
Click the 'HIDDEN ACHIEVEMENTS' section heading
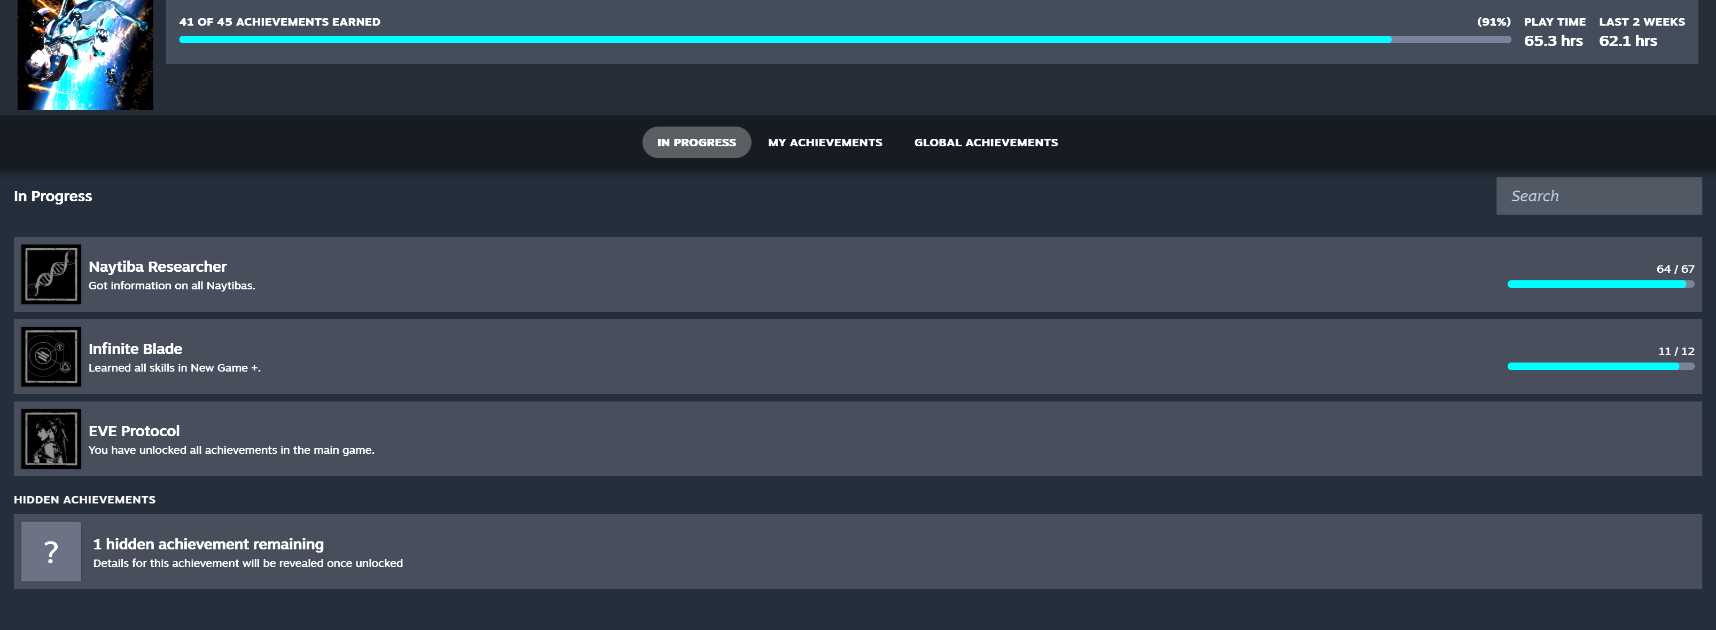click(84, 500)
